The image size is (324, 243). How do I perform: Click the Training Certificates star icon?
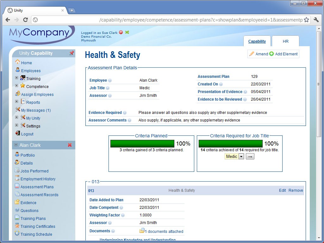point(17,225)
